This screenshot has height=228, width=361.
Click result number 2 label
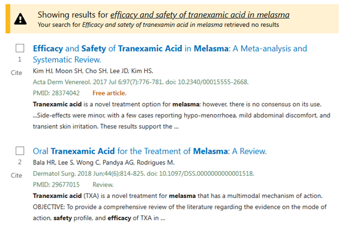(x=20, y=162)
